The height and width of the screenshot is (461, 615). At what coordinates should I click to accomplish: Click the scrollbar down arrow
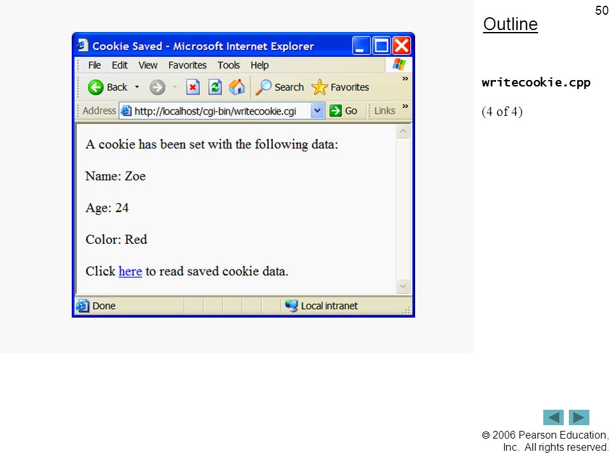point(403,287)
